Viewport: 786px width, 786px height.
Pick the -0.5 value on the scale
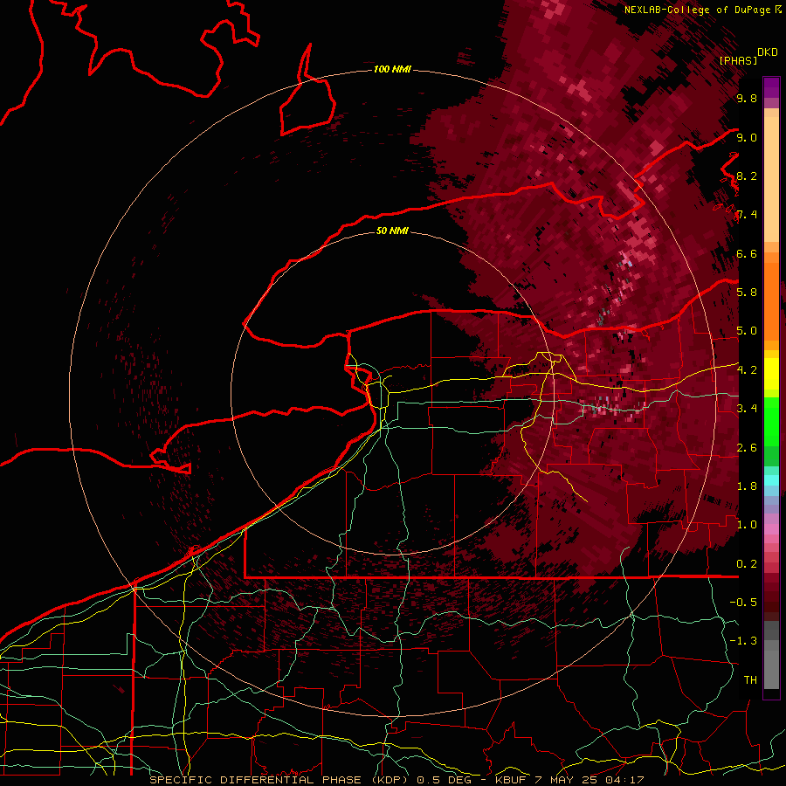[x=743, y=602]
